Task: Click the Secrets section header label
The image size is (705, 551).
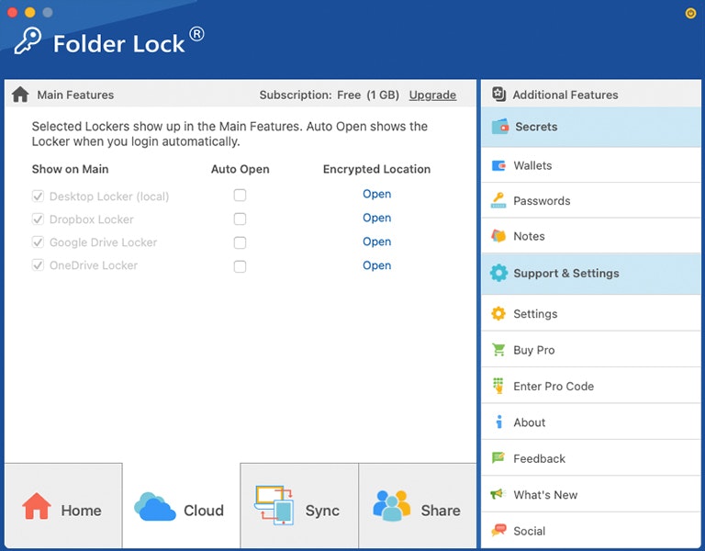Action: point(536,127)
